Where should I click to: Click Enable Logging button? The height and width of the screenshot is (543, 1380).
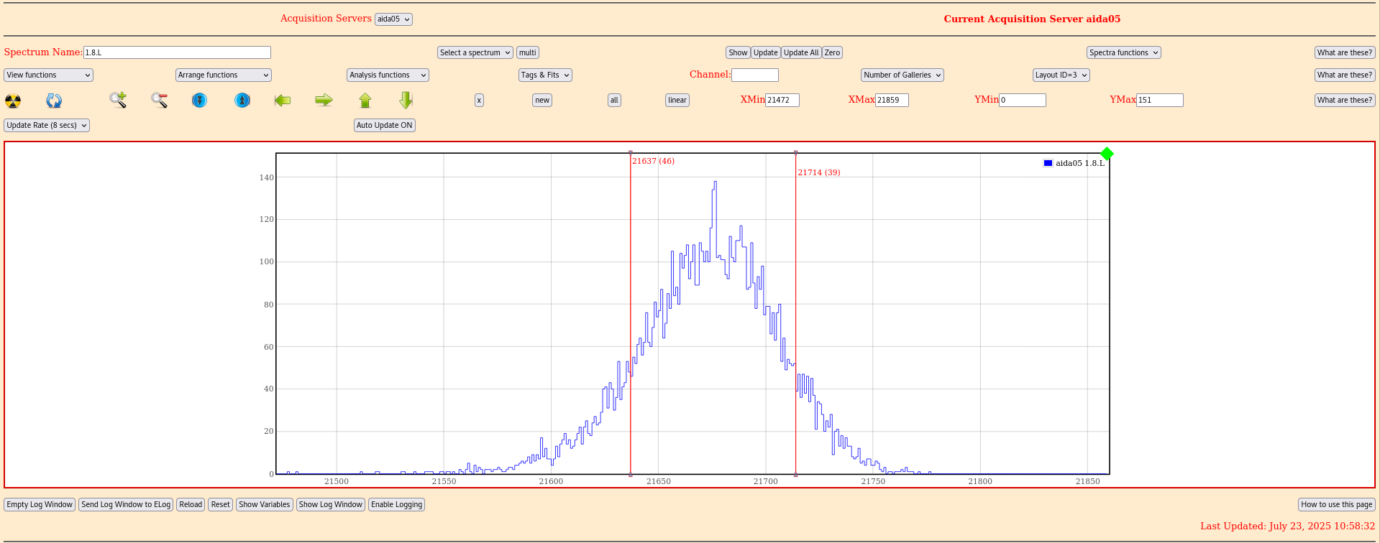(396, 505)
